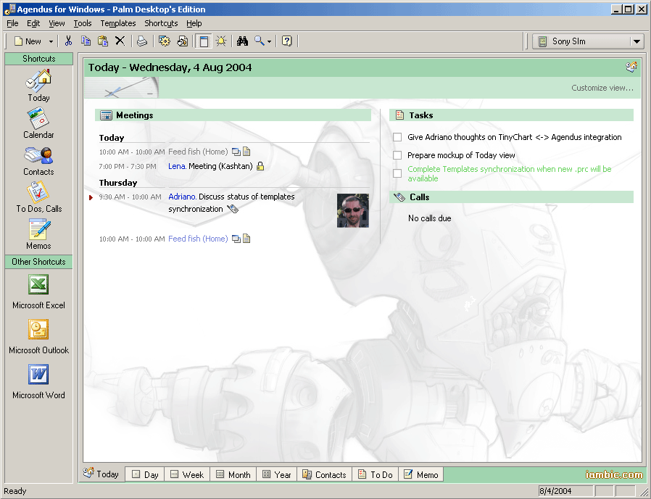Switch to the Year tab
The image size is (651, 499).
[x=277, y=474]
